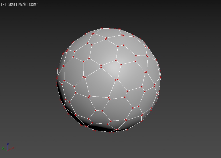This screenshot has width=221, height=158.
Task: Select the polygon sphere mesh in viewport
Action: pyautogui.click(x=108, y=80)
